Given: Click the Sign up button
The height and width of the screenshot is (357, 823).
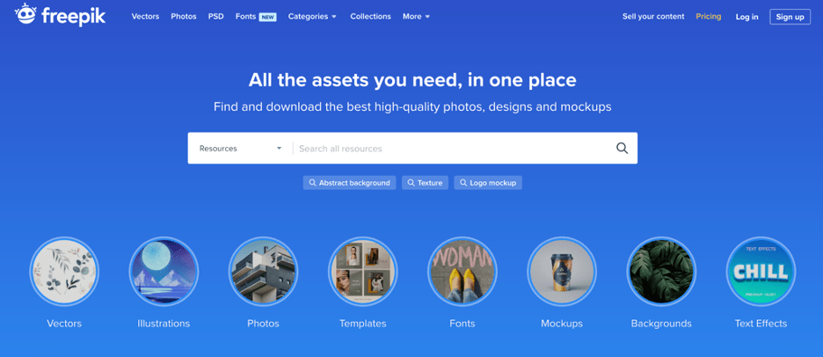Looking at the screenshot, I should coord(790,17).
